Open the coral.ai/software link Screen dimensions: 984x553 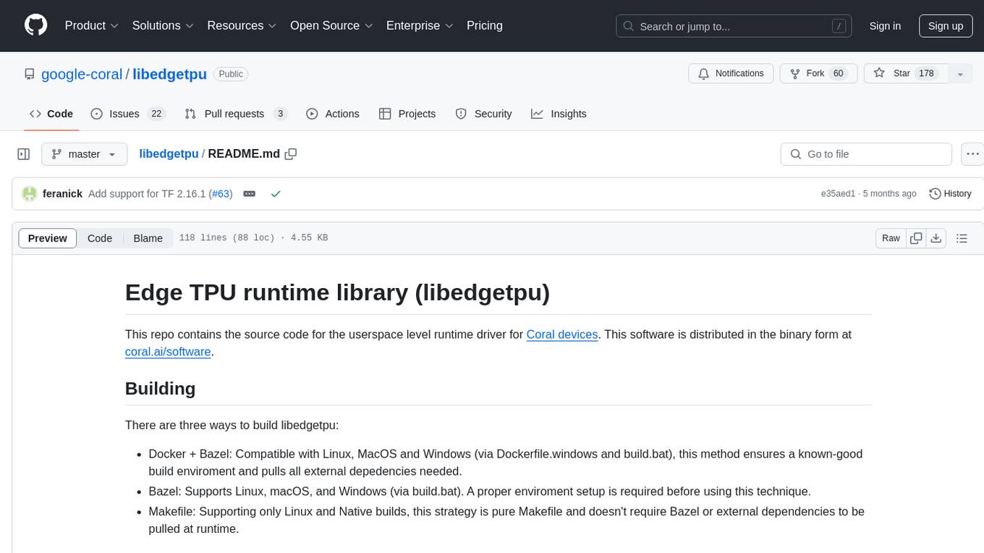coord(168,352)
